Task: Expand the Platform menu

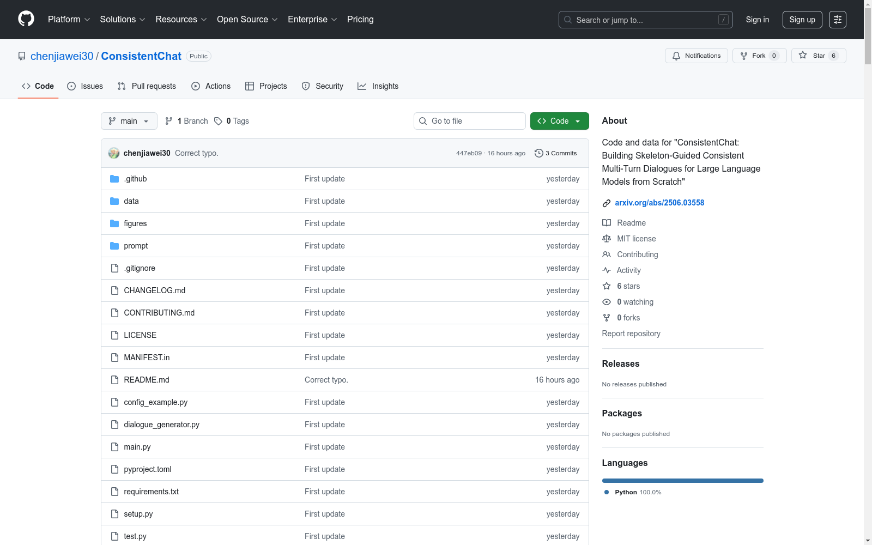Action: pos(69,20)
